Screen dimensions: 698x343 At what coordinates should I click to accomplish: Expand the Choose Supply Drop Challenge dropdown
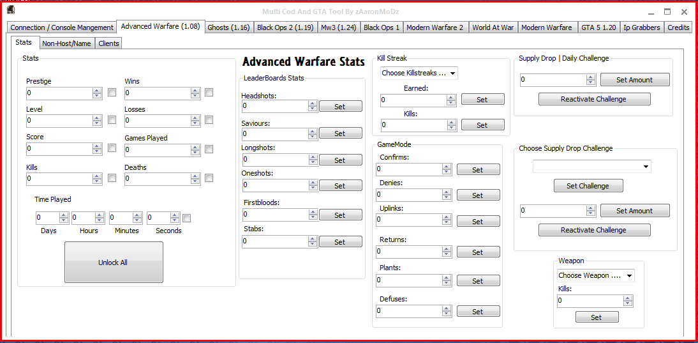tap(592, 167)
